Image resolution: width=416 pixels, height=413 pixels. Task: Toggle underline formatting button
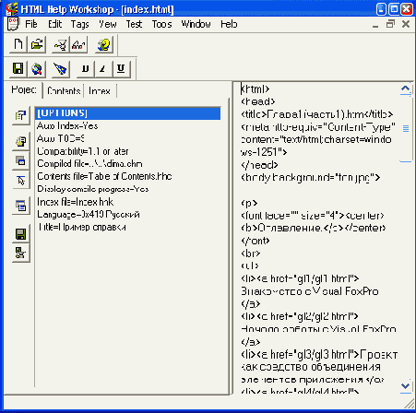(121, 69)
